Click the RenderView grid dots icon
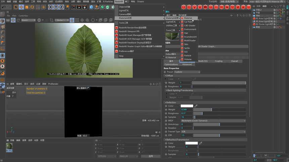 [77, 20]
